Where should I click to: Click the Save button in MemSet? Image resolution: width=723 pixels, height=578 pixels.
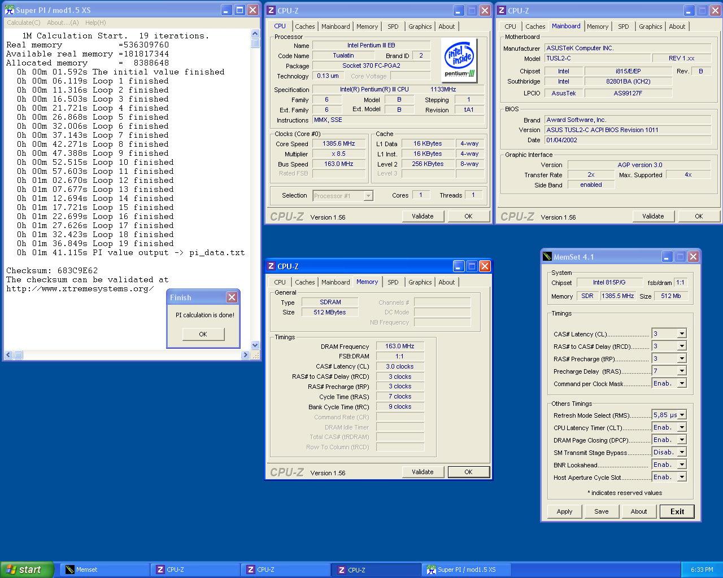point(602,511)
